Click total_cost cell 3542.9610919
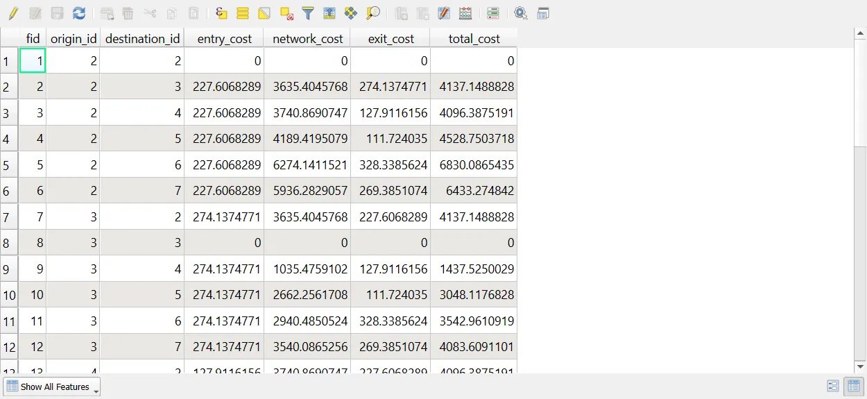The height and width of the screenshot is (399, 867). [474, 321]
